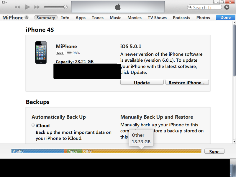Skip ahead with the fast-forward icon
This screenshot has height=177, width=236.
(37, 7)
